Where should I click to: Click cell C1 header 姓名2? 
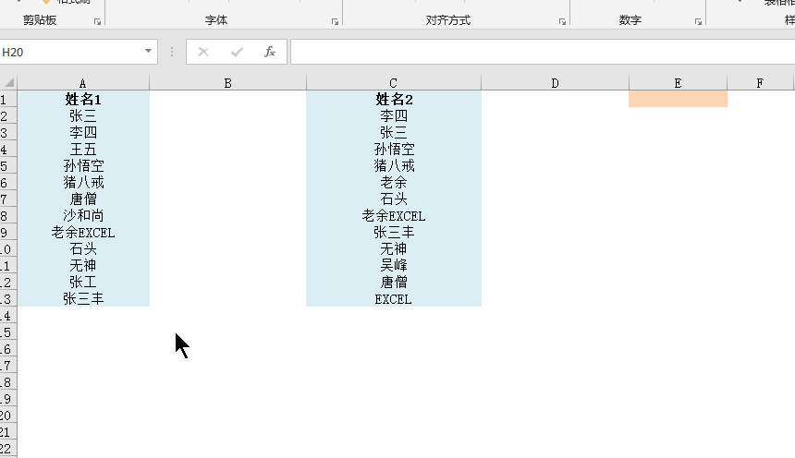coord(394,100)
